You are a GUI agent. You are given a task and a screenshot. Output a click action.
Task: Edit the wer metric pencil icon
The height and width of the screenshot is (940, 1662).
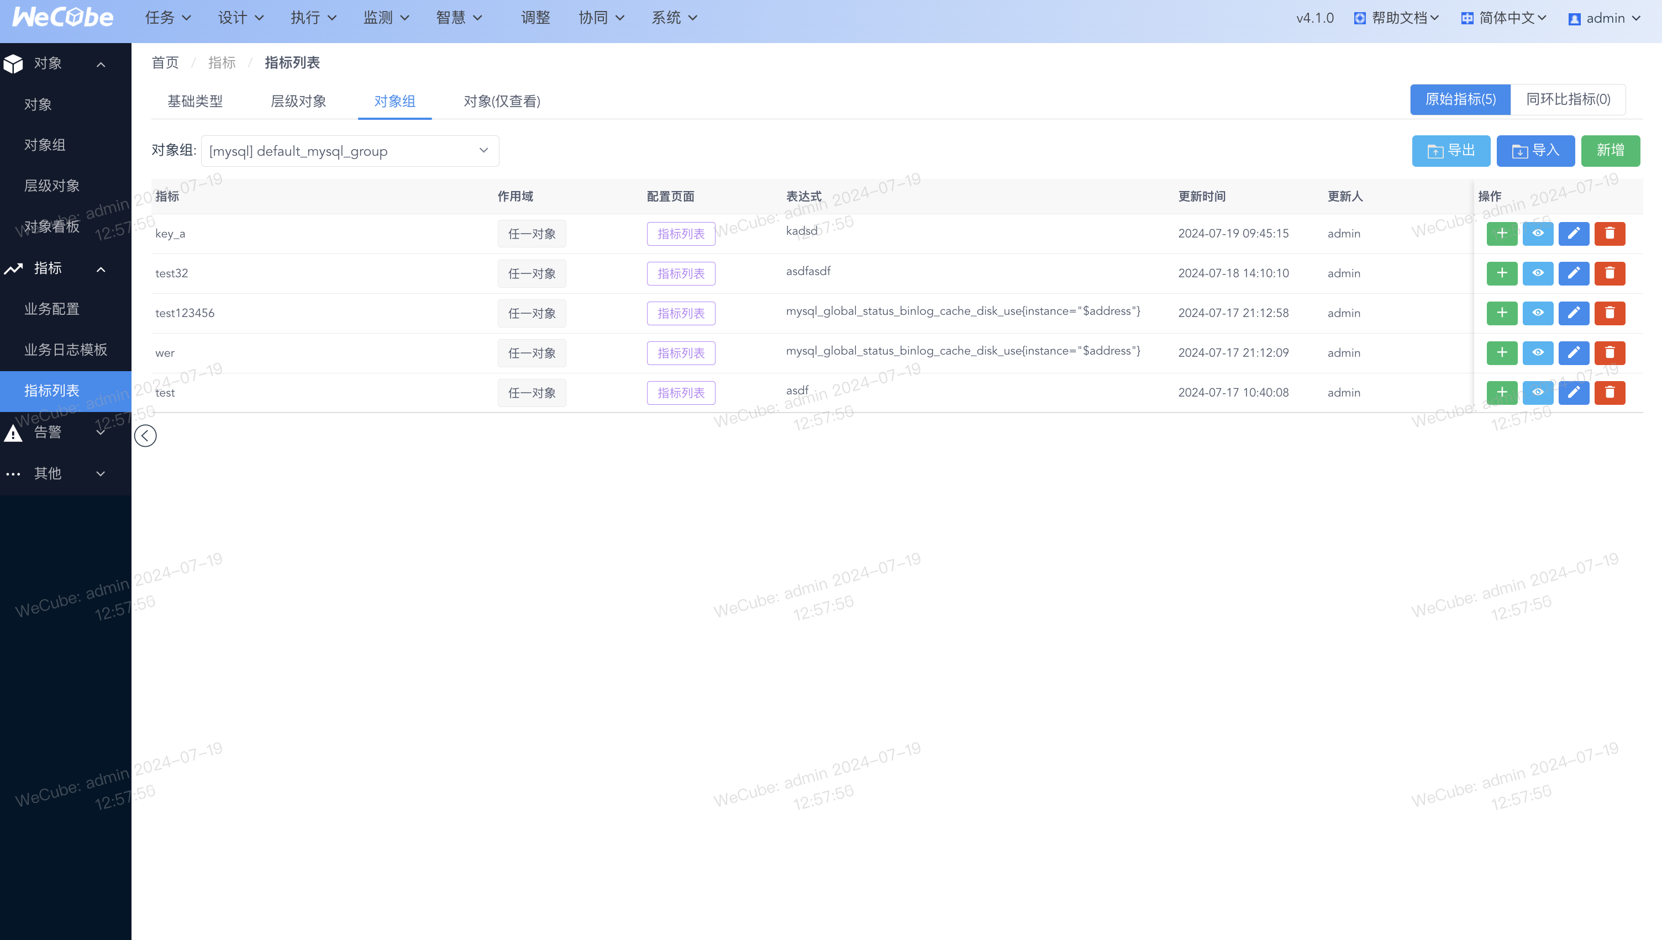click(x=1574, y=353)
